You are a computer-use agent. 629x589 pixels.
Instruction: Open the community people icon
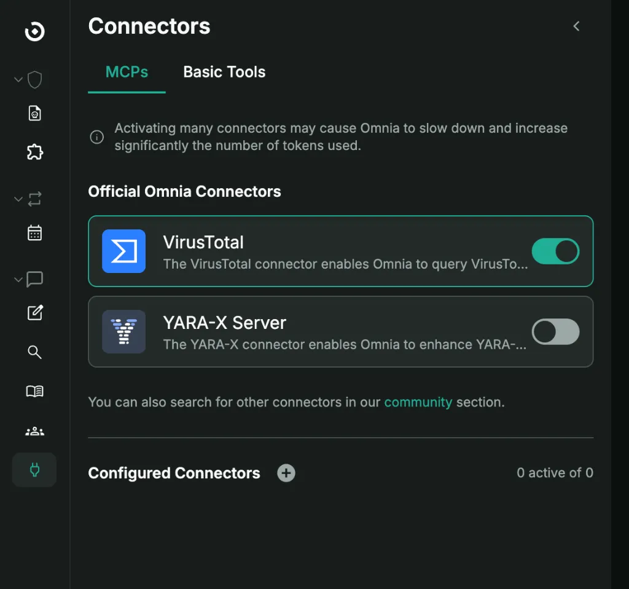[35, 432]
